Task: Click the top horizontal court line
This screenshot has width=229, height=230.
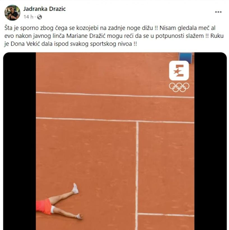Action: [x=115, y=95]
